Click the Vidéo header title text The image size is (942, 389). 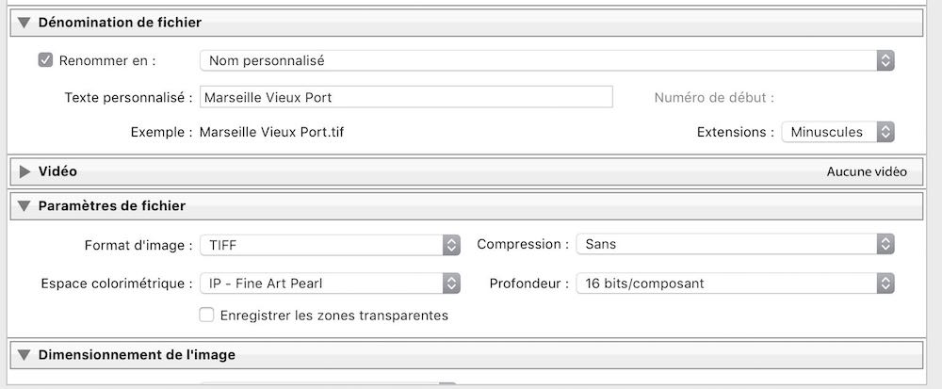(x=57, y=171)
